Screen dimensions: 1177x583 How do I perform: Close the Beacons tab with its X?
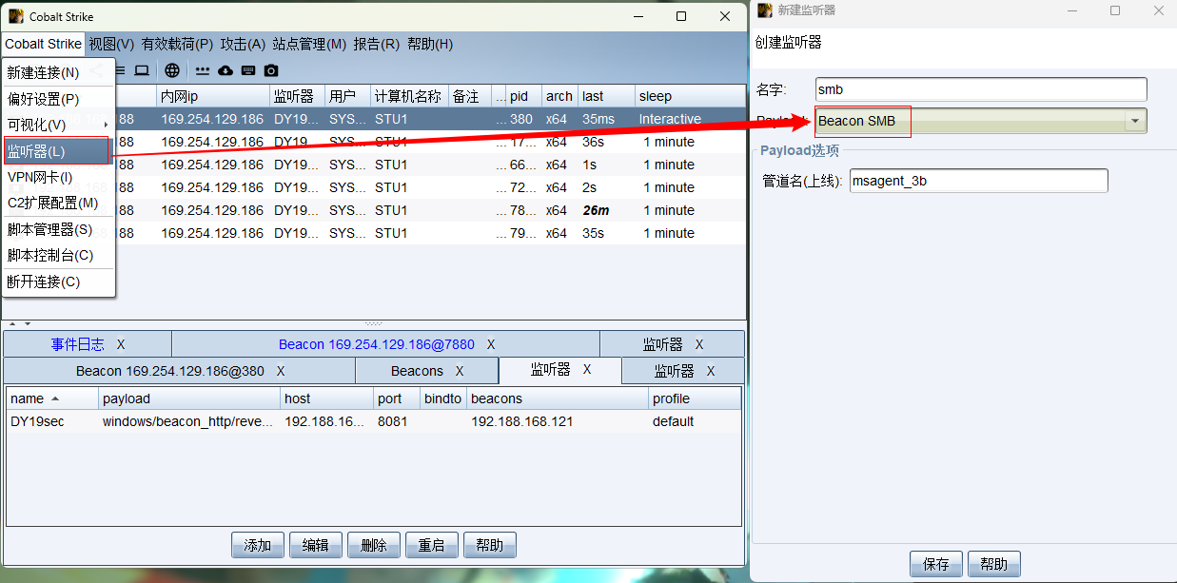[x=460, y=371]
